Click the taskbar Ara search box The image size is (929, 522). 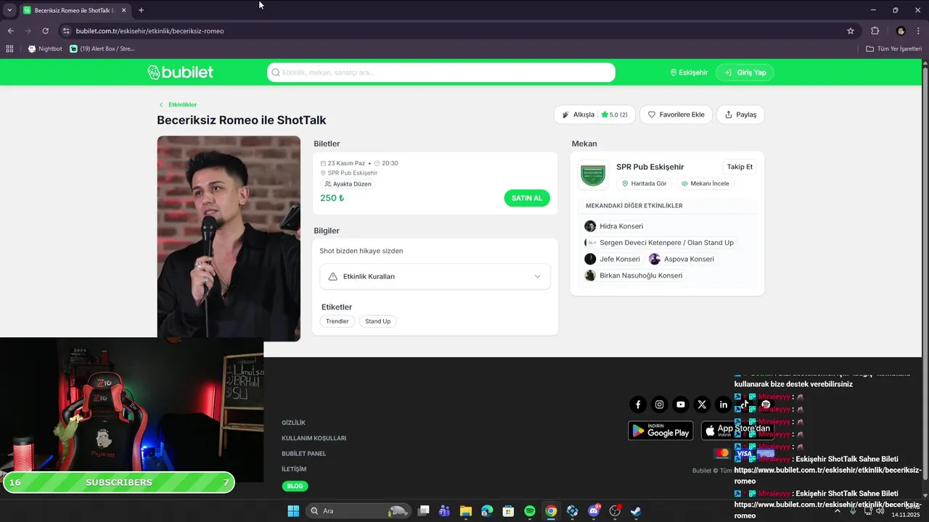click(x=359, y=511)
